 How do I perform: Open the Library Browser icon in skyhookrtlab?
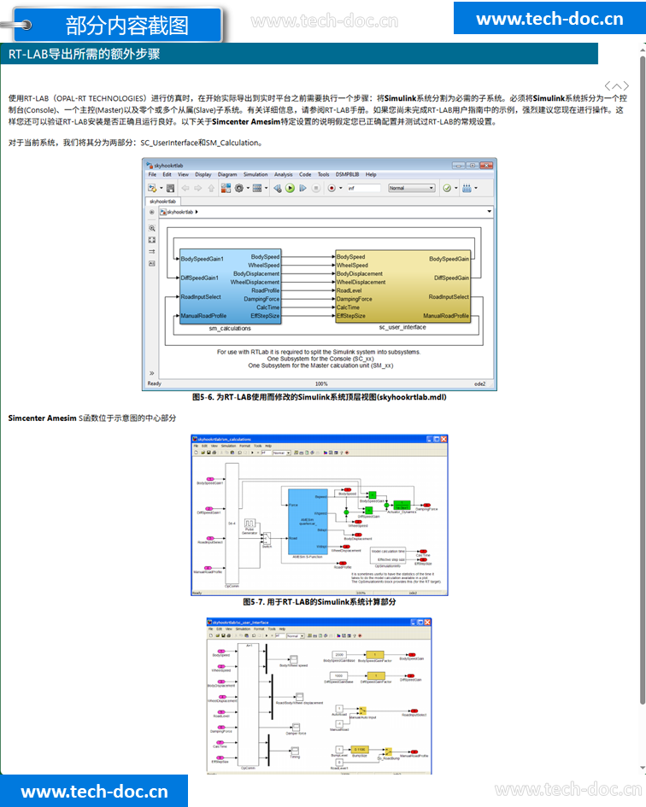pos(226,189)
